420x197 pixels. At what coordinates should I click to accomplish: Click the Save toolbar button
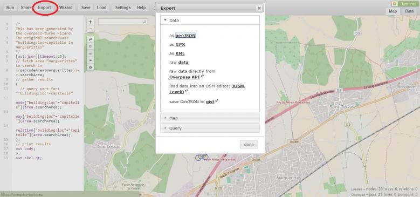pos(86,8)
